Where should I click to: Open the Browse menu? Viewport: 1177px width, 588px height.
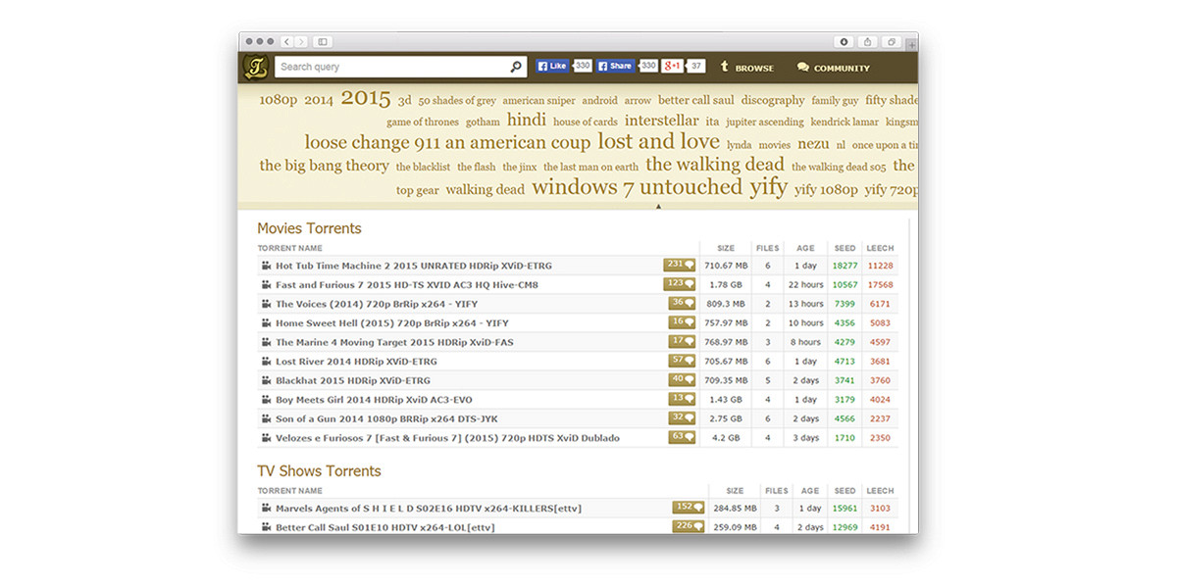coord(746,68)
